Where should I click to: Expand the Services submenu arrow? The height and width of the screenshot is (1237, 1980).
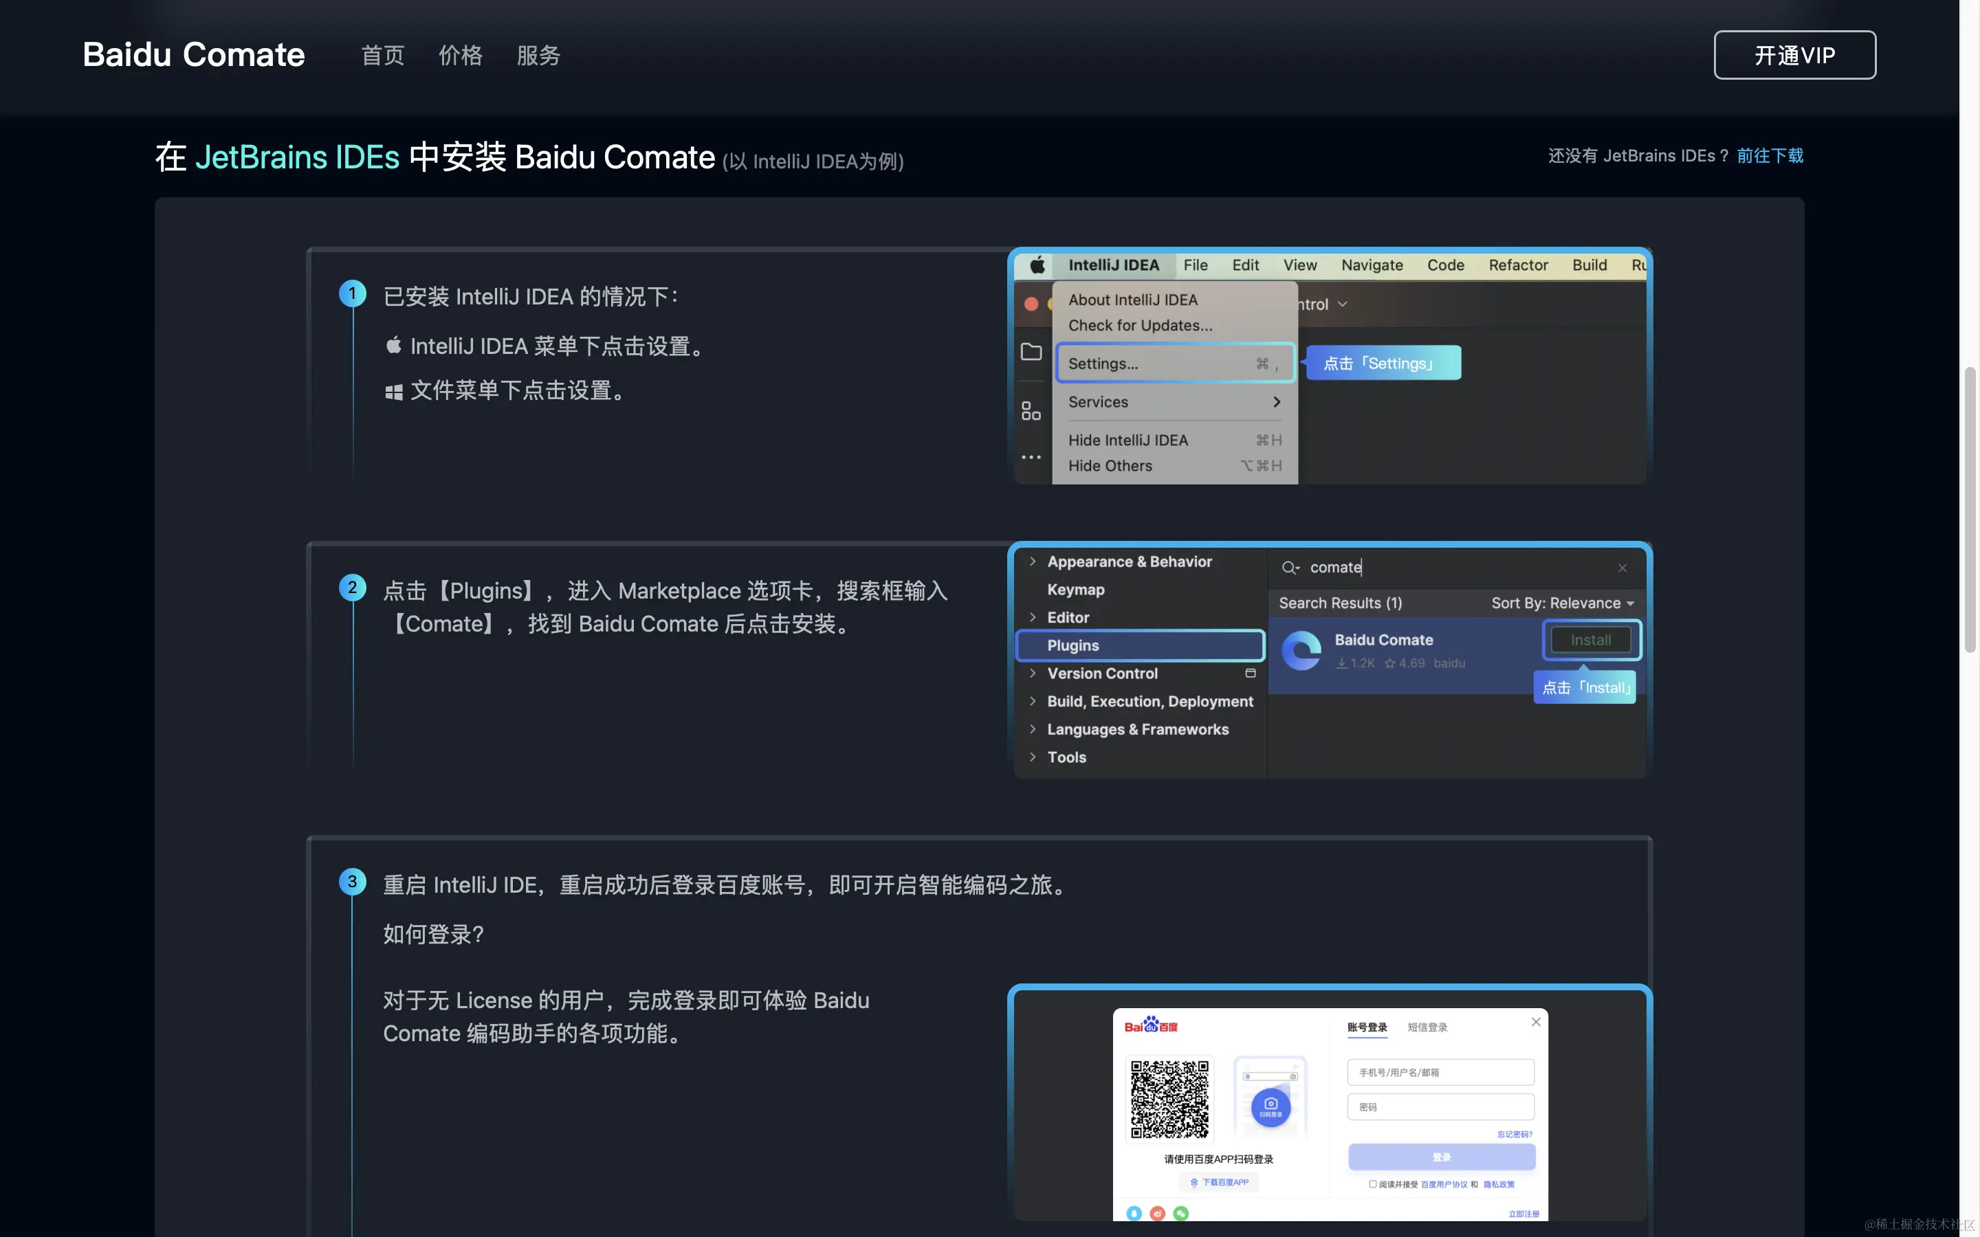point(1277,402)
